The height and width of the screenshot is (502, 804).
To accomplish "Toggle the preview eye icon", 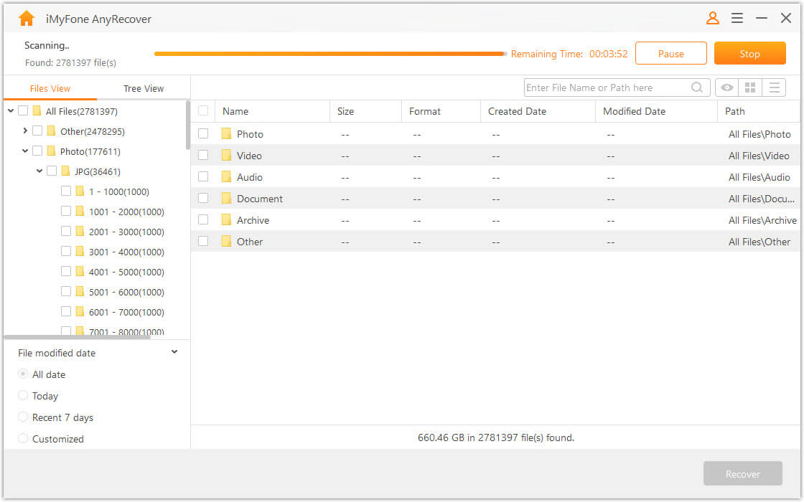I will coord(727,87).
